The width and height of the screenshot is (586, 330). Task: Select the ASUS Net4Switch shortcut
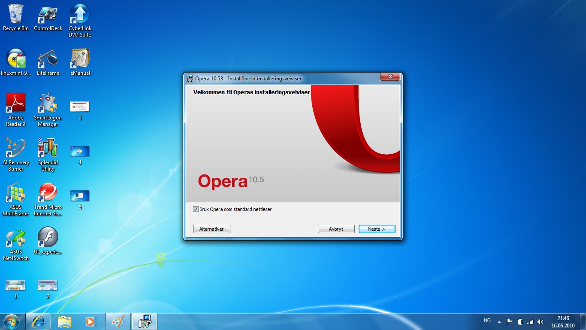coord(16,244)
